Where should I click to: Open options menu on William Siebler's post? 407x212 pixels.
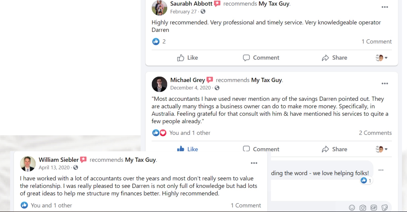point(254,163)
